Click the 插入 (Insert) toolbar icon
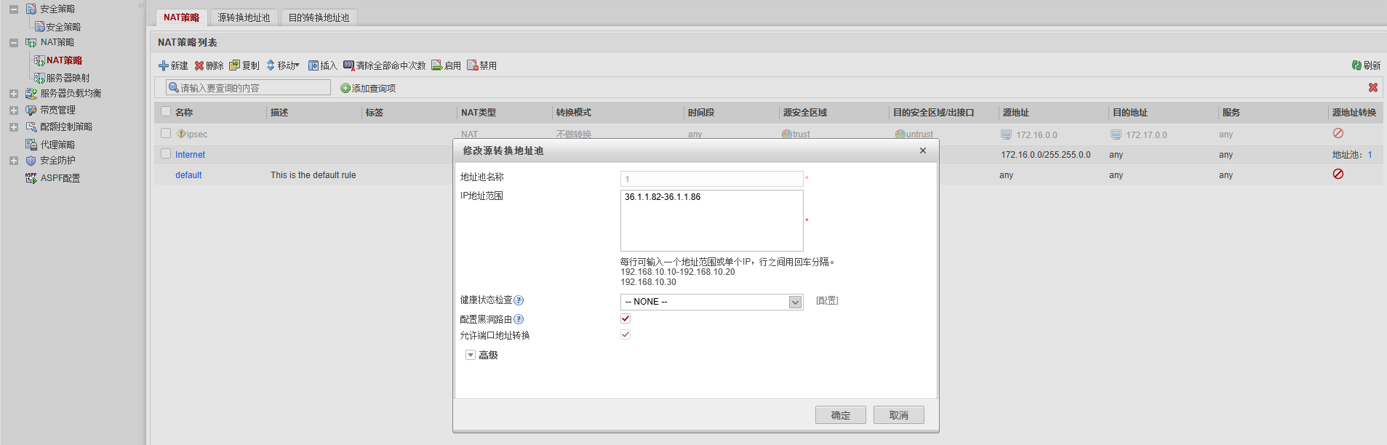This screenshot has height=445, width=1387. tap(313, 65)
